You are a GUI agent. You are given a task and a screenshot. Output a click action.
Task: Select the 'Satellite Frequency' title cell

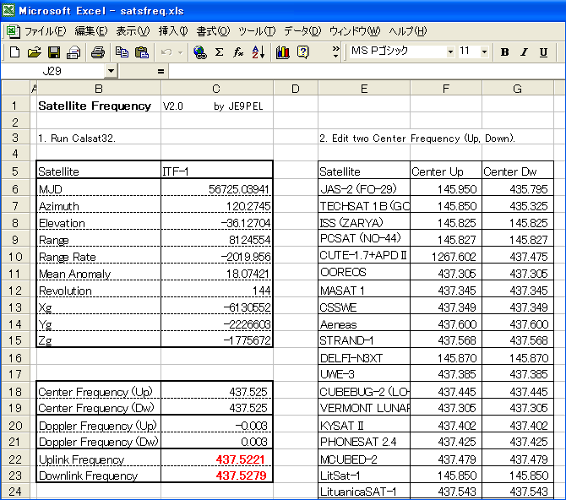click(x=99, y=106)
